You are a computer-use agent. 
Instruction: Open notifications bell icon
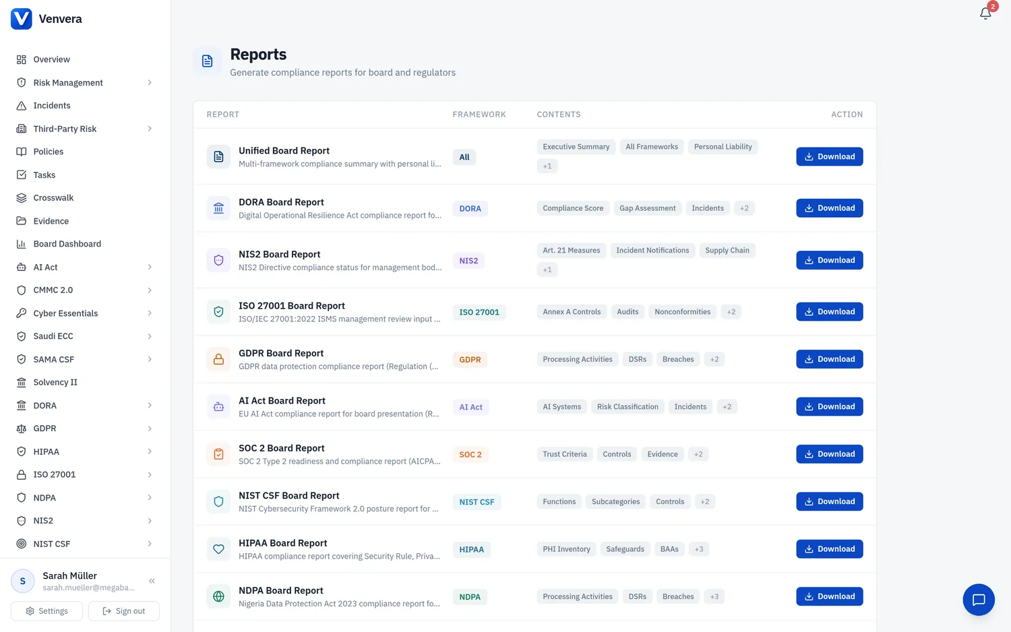click(x=985, y=13)
